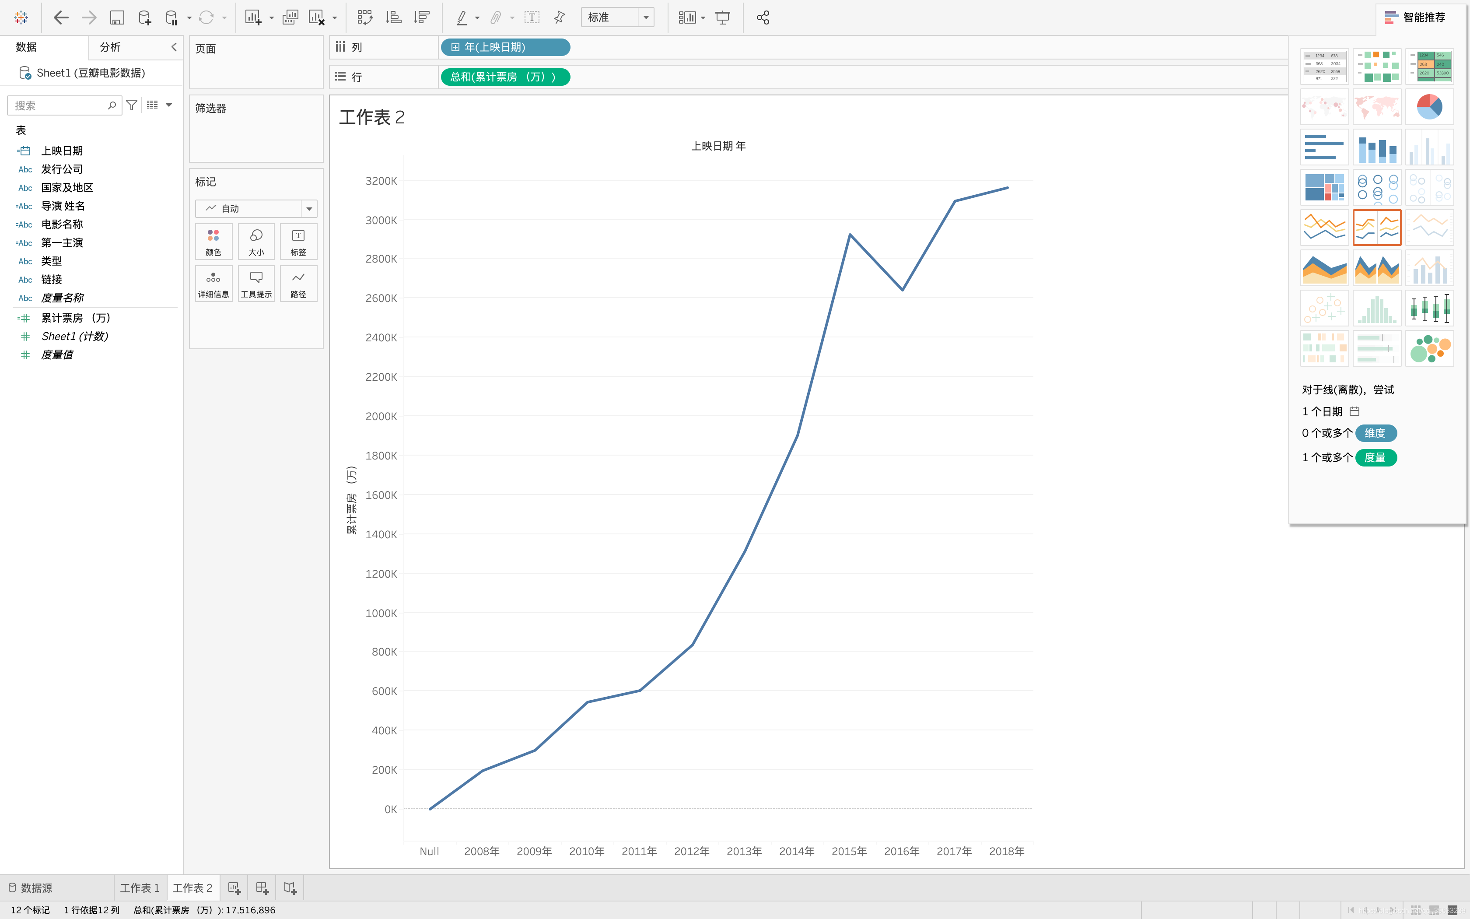Image resolution: width=1470 pixels, height=919 pixels.
Task: Open the Tooltip marks card
Action: point(256,283)
